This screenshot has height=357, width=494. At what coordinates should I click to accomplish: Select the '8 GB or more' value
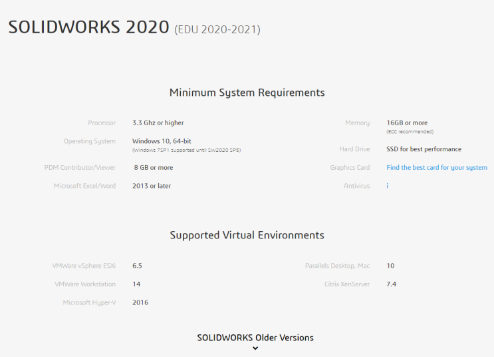coord(154,168)
